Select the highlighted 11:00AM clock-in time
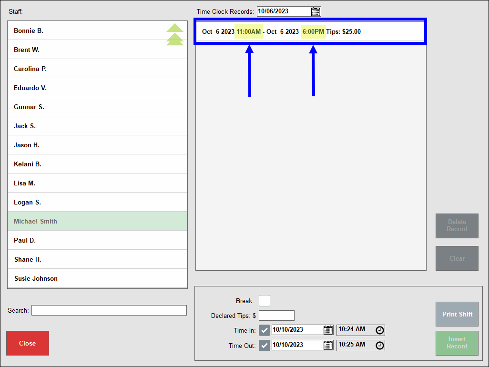 pos(248,31)
